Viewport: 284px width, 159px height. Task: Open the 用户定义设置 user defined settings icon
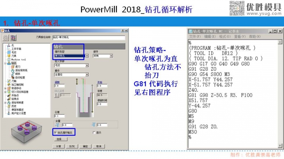click(9, 113)
